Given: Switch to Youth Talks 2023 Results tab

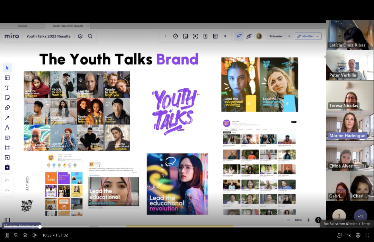Looking at the screenshot, I should (68, 26).
